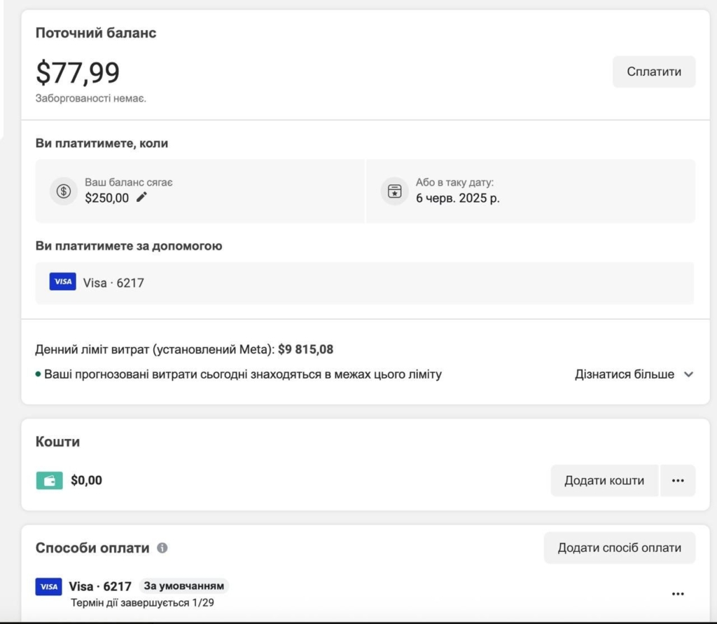Click the $0,00 funds amount

click(x=86, y=481)
